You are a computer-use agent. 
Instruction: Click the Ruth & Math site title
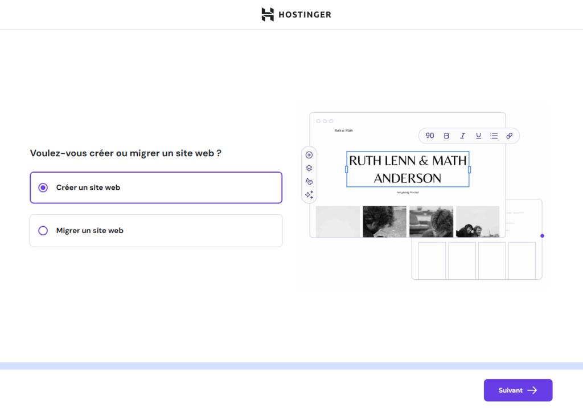coord(344,130)
